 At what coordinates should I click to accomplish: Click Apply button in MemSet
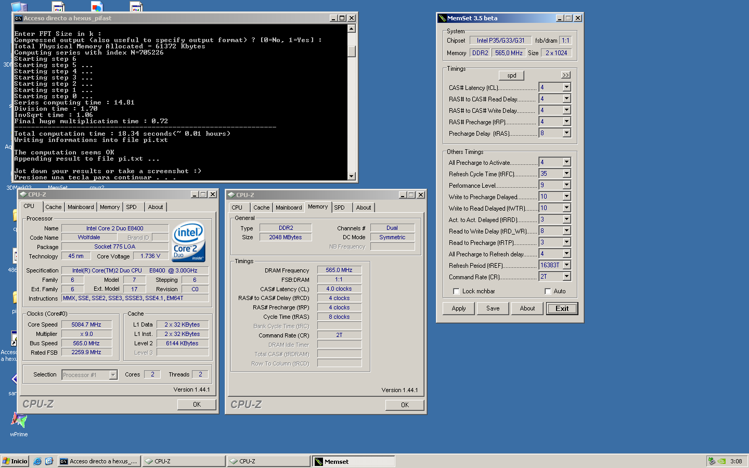[459, 308]
